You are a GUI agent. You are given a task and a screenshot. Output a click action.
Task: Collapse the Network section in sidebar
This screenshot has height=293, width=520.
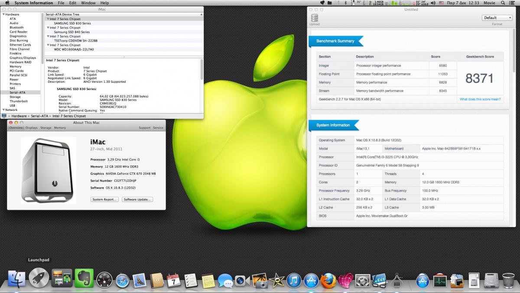(x=3, y=110)
